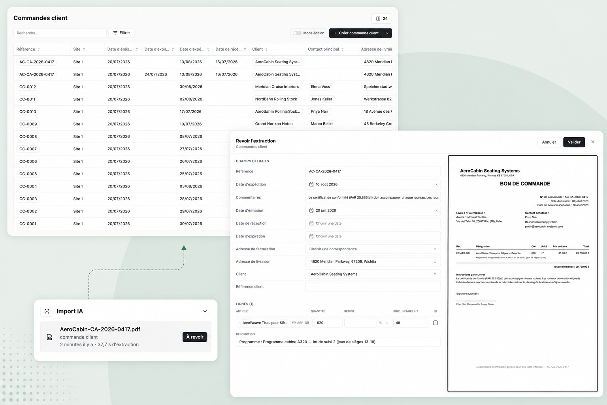
Task: Close the Revoir l'extraction panel
Action: [x=593, y=142]
